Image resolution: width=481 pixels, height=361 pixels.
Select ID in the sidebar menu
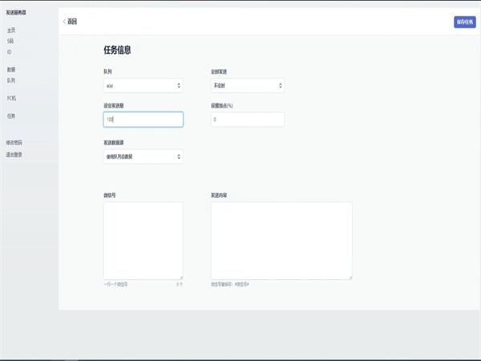click(10, 51)
